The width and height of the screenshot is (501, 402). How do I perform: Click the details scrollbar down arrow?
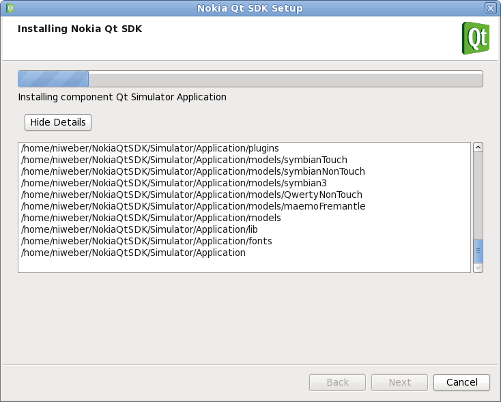point(478,268)
